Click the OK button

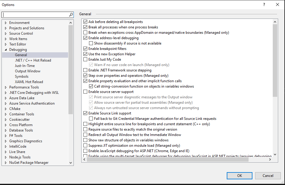pyautogui.click(x=239, y=175)
